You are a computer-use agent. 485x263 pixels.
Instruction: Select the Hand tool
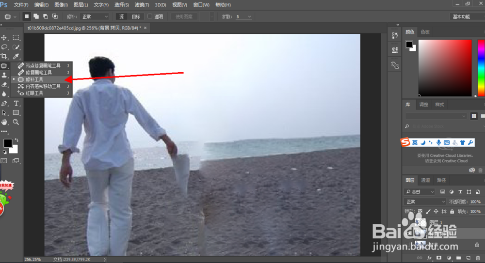coord(4,122)
